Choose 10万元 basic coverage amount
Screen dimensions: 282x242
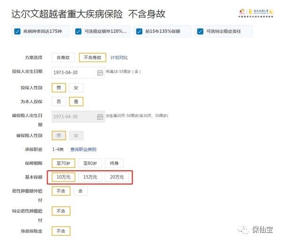tap(63, 177)
